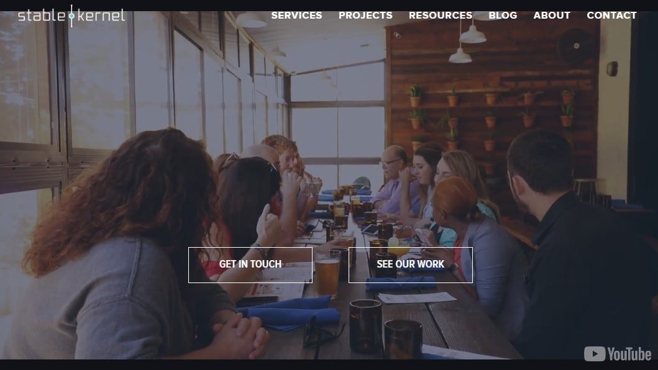Click the YouTube play logo icon
Viewport: 658px width, 370px height.
(x=594, y=354)
